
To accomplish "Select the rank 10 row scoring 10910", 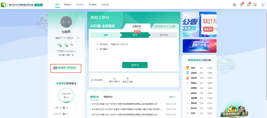I will 200,113.
